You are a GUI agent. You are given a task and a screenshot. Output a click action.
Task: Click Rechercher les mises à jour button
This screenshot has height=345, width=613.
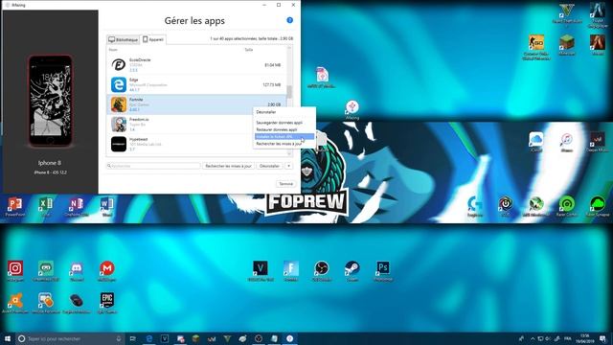click(228, 166)
